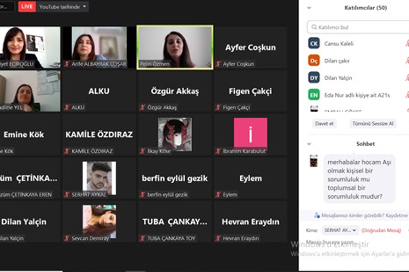Click the Katılımcı bul search field
409x272 pixels.
[x=358, y=27]
